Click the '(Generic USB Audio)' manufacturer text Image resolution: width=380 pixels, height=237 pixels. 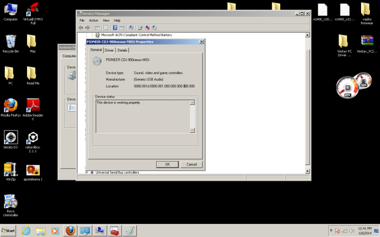[x=148, y=79]
